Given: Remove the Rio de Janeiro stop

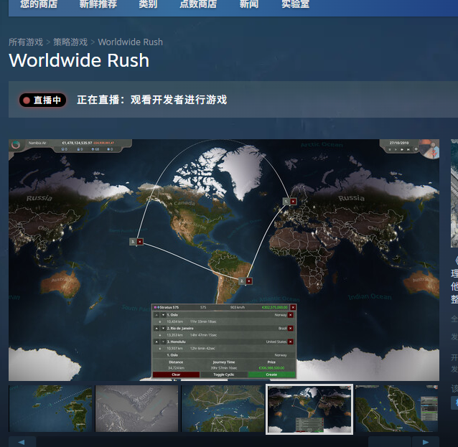Looking at the screenshot, I should click(x=290, y=329).
